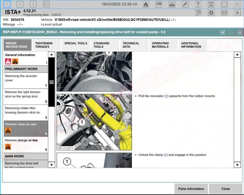Image resolution: width=244 pixels, height=195 pixels.
Task: Select step 2 Remove the right tension strut
Action: [x=26, y=97]
